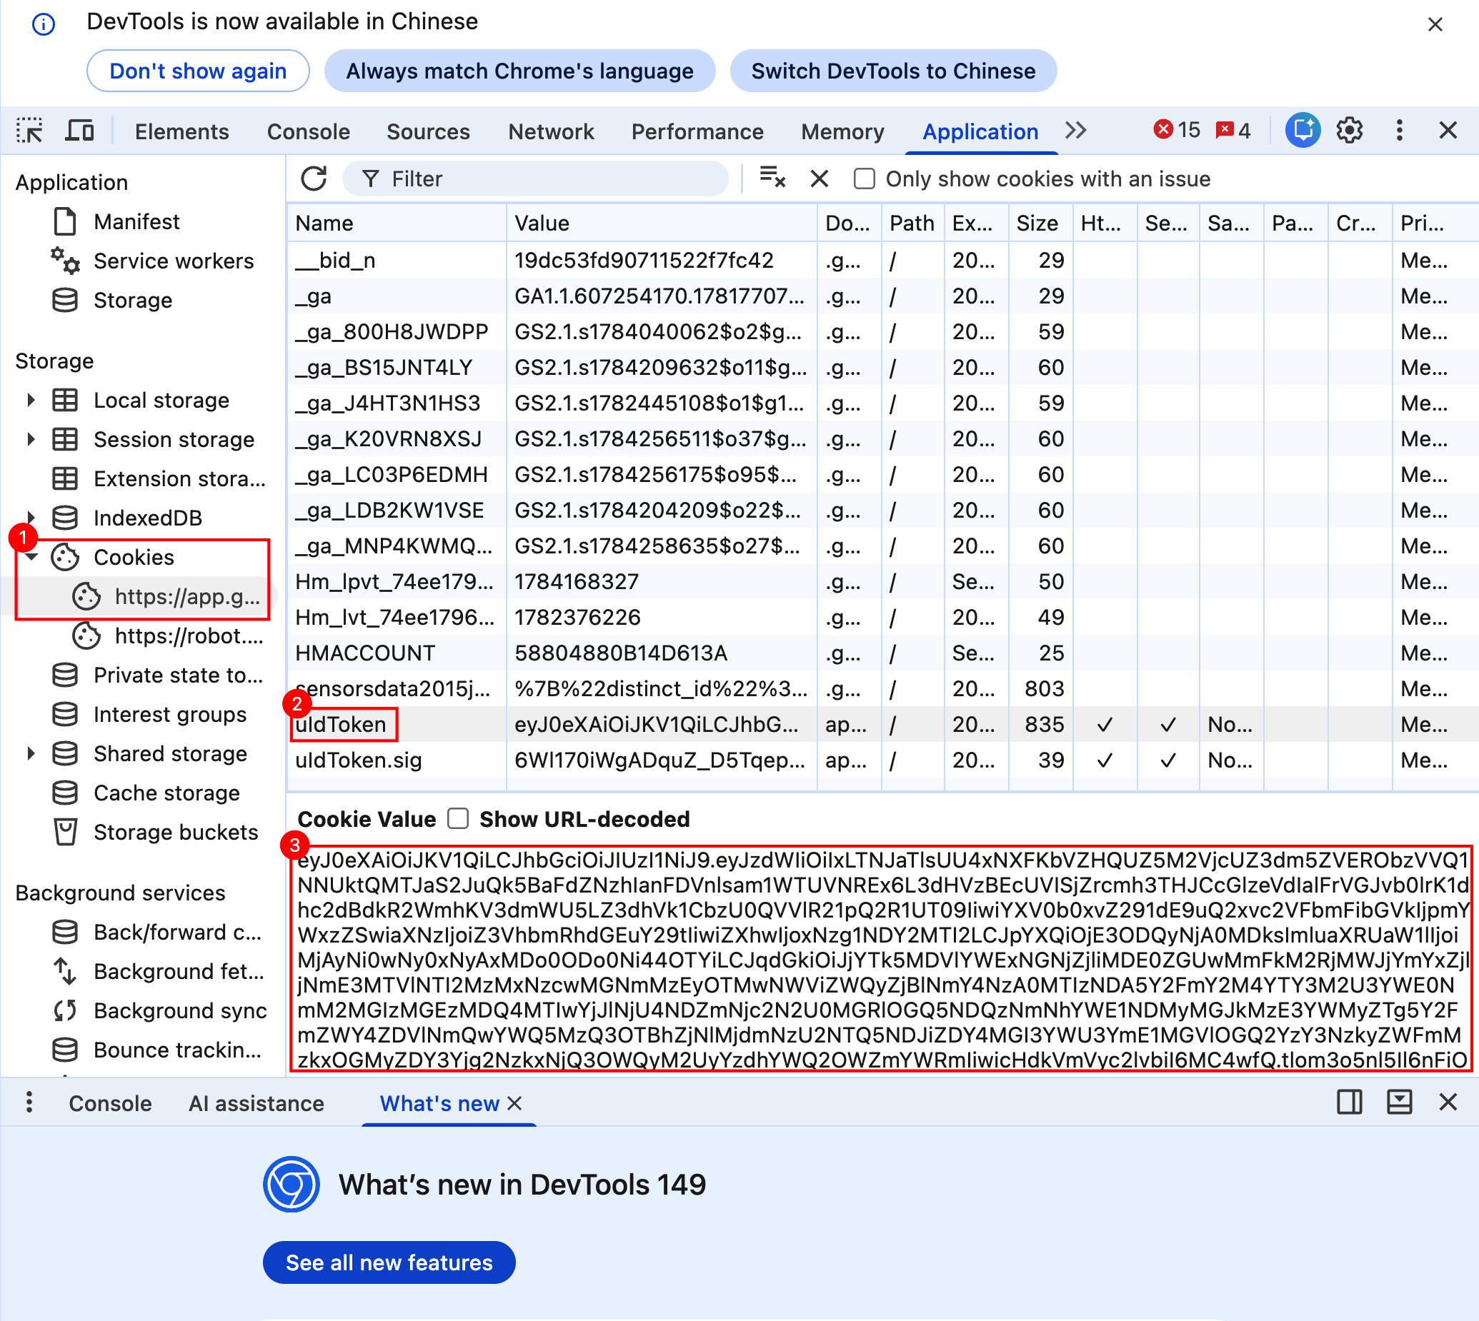Viewport: 1479px width, 1321px height.
Task: Collapse the Cookies tree node
Action: pyautogui.click(x=31, y=557)
